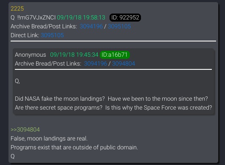Click the 'Programs exist that are outside' line
The image size is (225, 165).
click(x=74, y=147)
